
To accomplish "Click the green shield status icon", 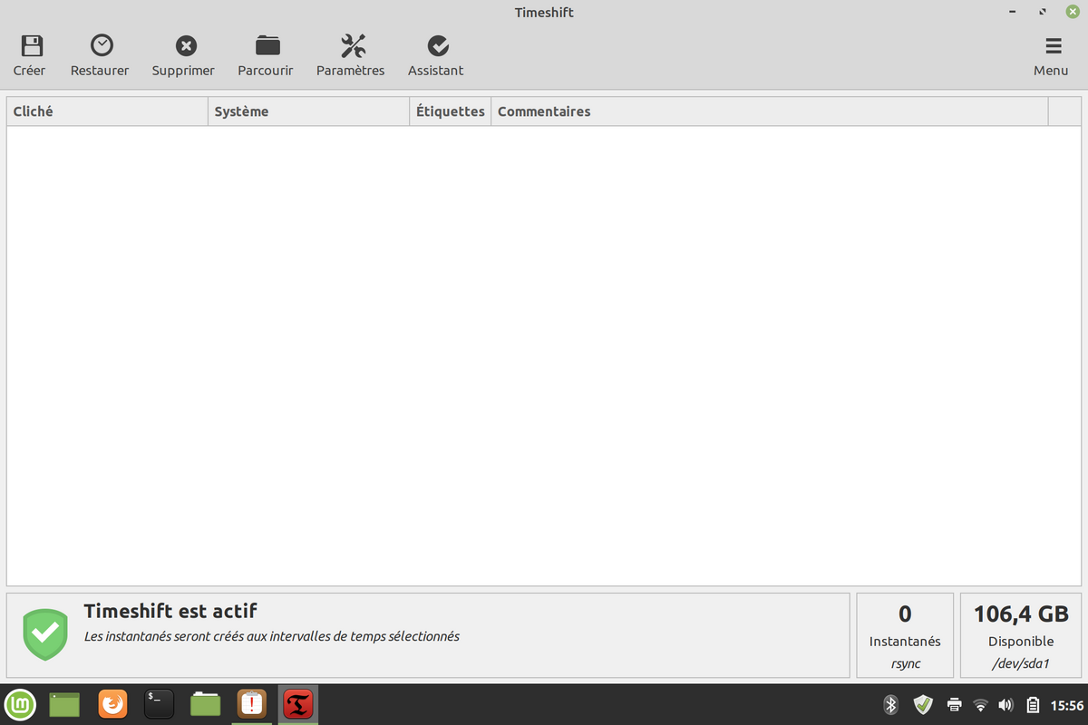I will 45,634.
